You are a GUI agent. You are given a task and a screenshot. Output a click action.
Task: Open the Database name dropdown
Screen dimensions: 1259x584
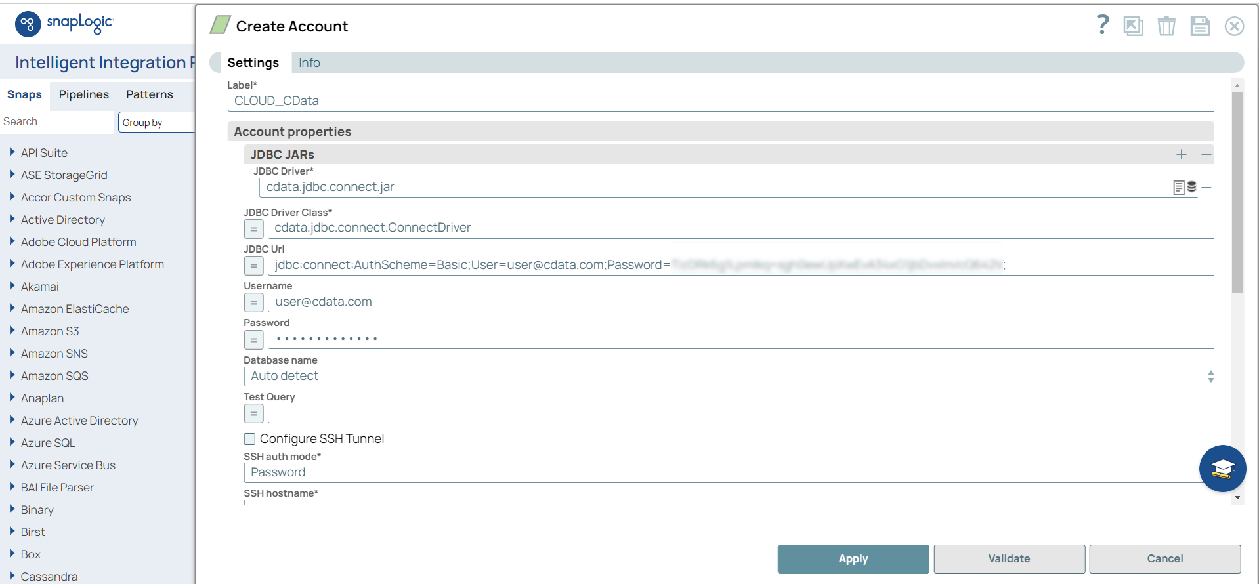[729, 376]
